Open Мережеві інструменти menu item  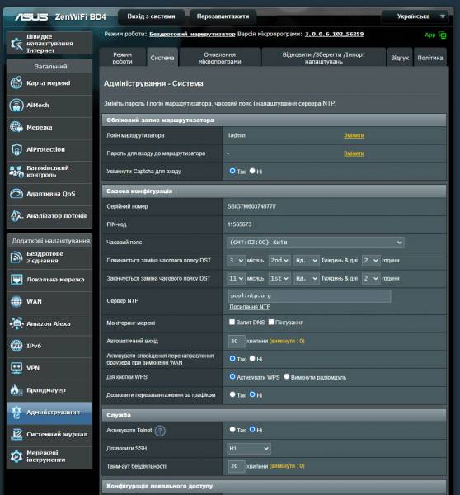pyautogui.click(x=49, y=456)
